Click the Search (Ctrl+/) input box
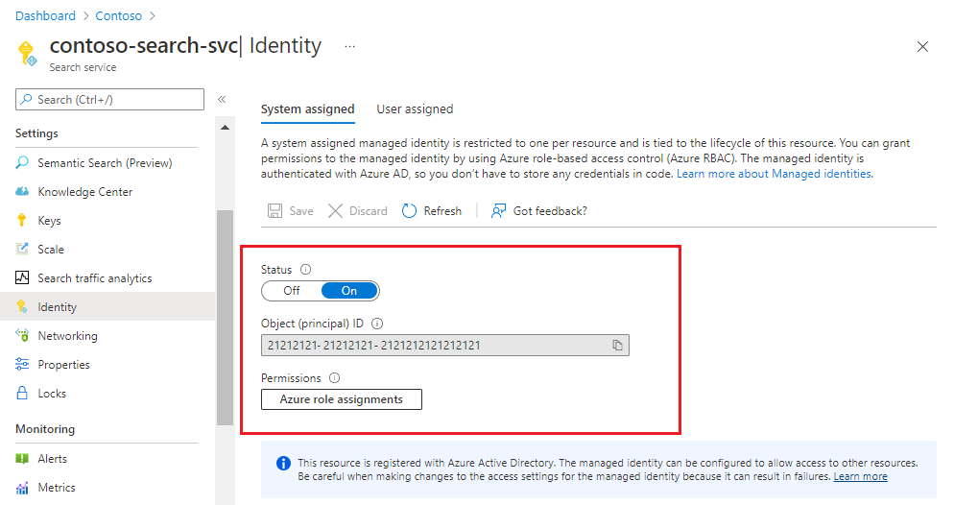This screenshot has height=505, width=954. (x=109, y=100)
